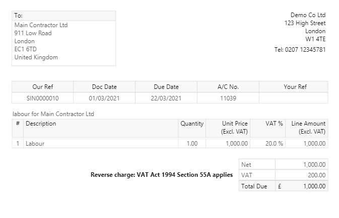The height and width of the screenshot is (218, 339).
Task: Click the EC1 6TD postcode text
Action: pos(26,49)
